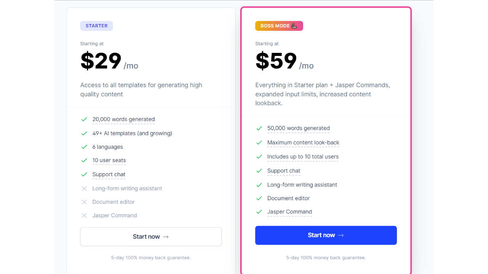The width and height of the screenshot is (488, 274).
Task: Click checkmark beside Boss Mode Jasper Command
Action: pyautogui.click(x=259, y=212)
